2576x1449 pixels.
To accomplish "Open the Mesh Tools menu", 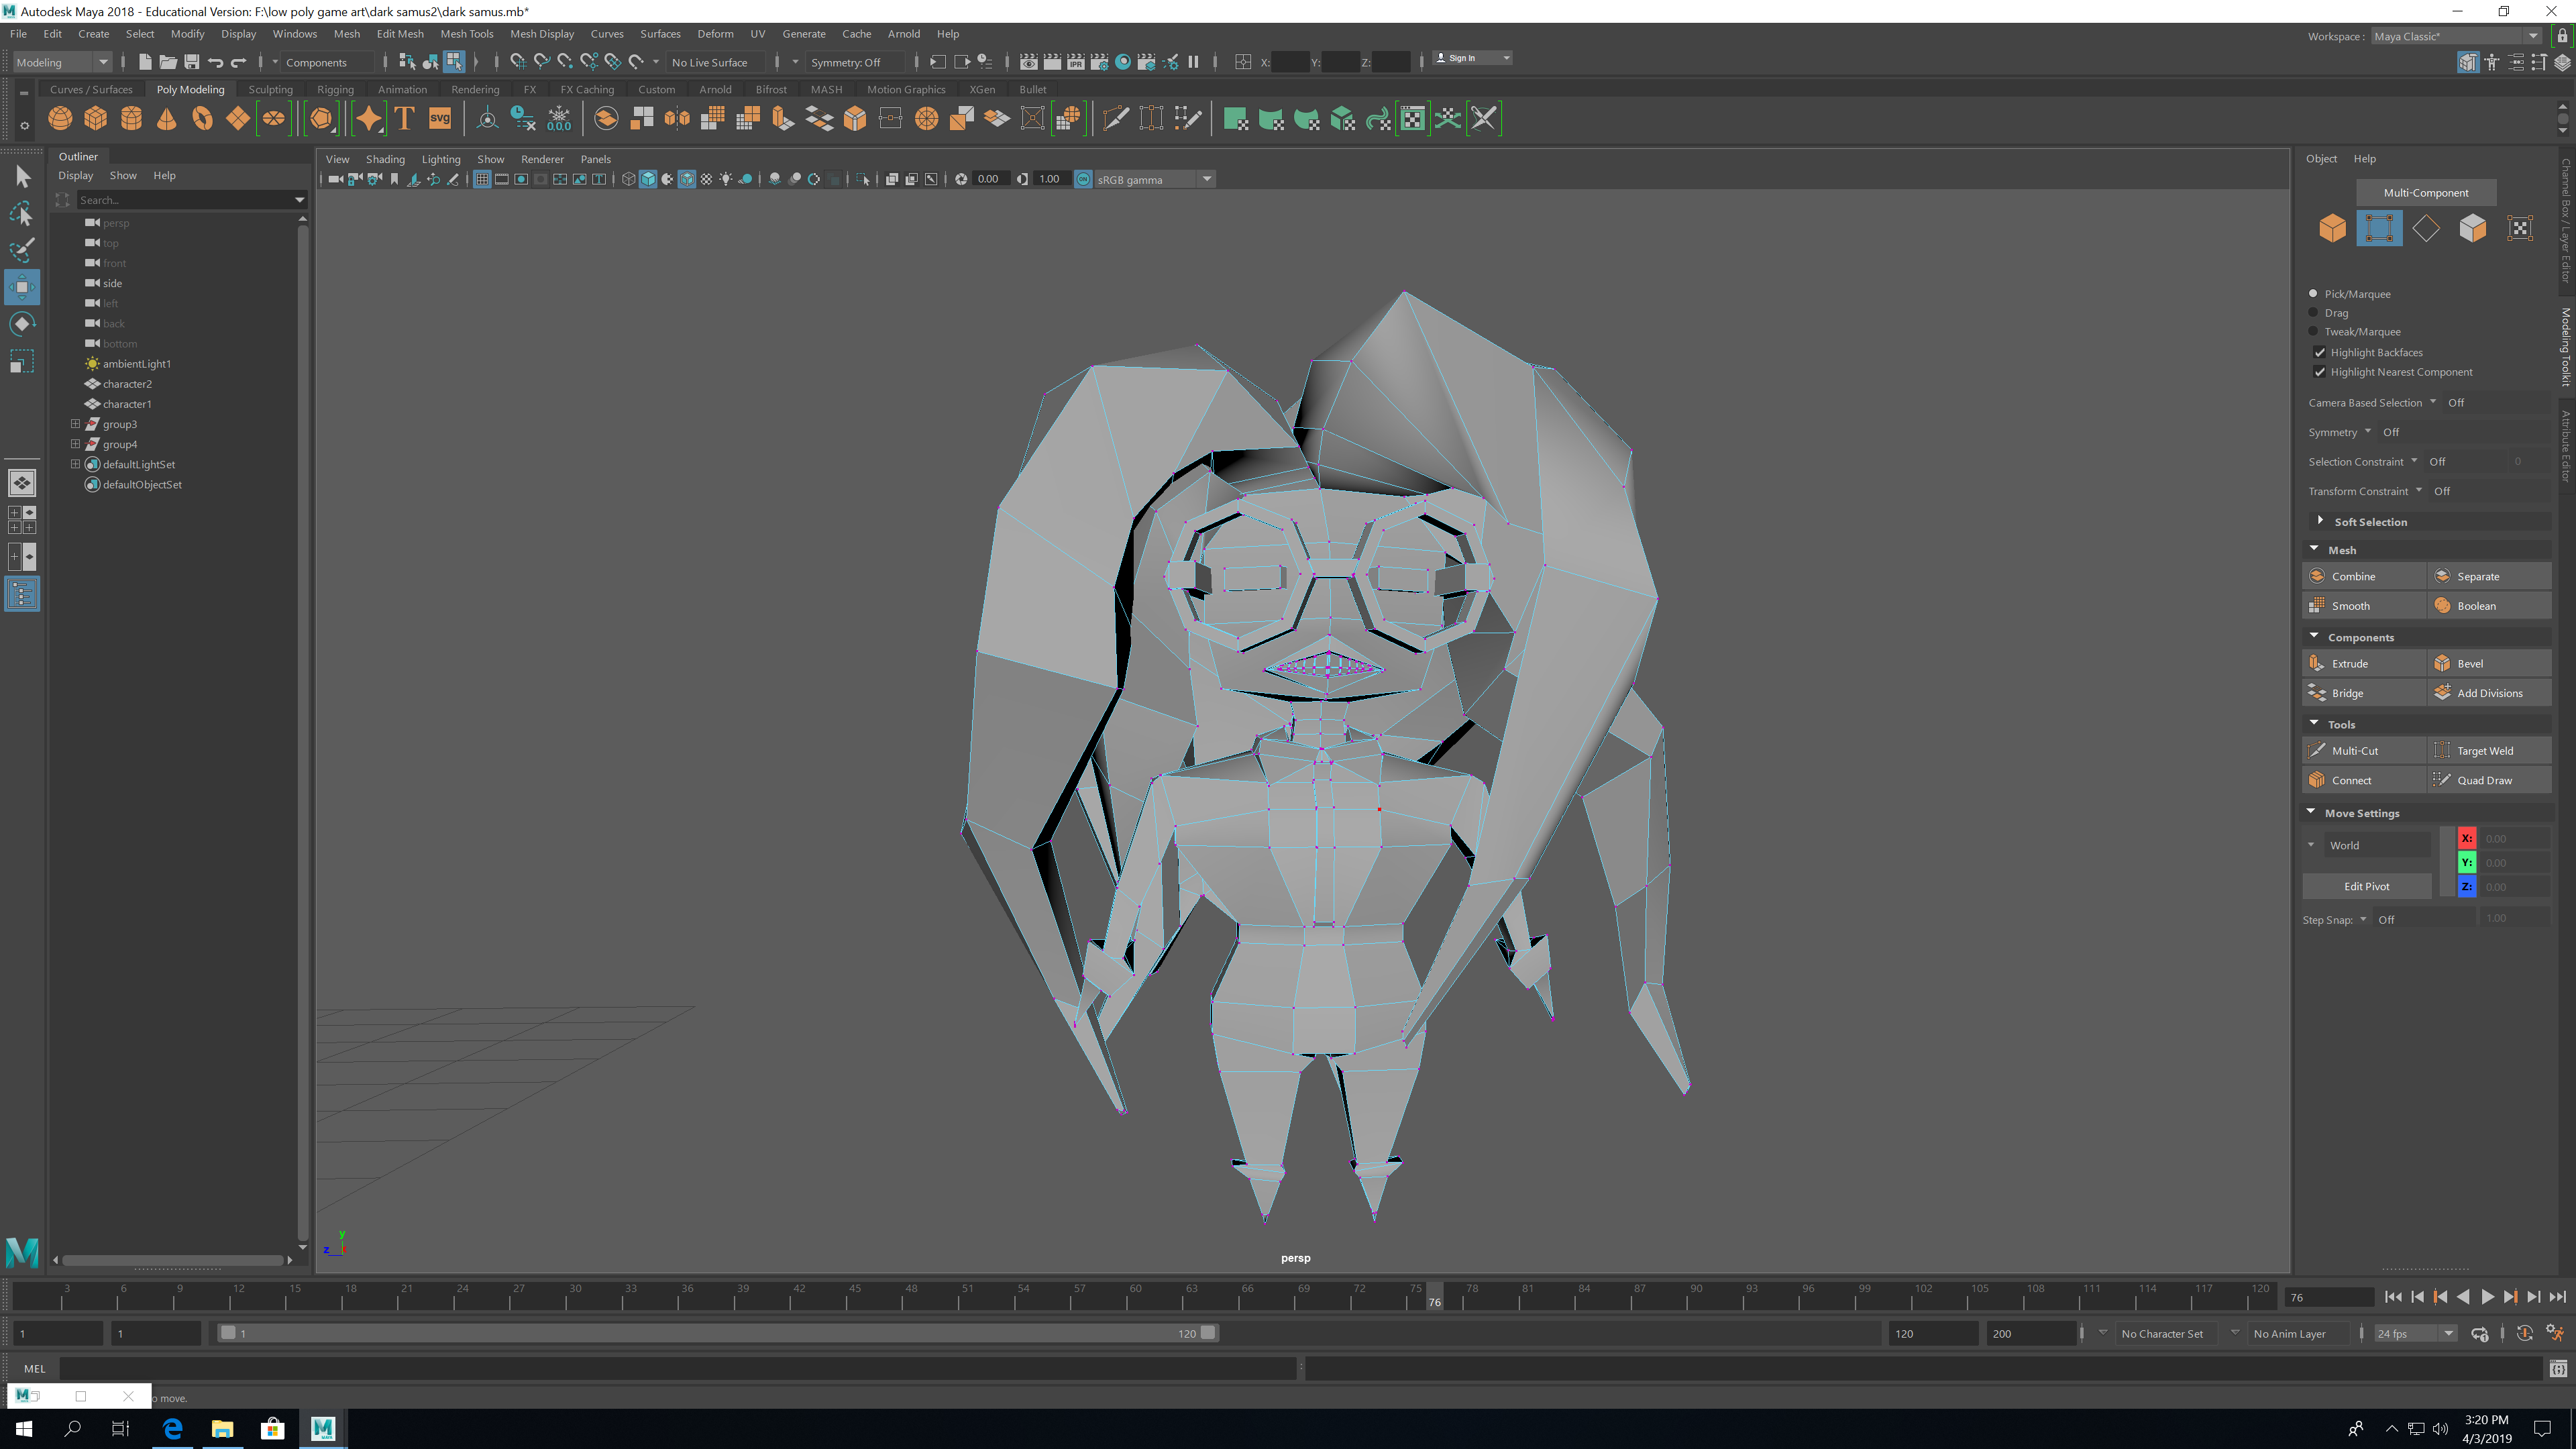I will tap(466, 34).
